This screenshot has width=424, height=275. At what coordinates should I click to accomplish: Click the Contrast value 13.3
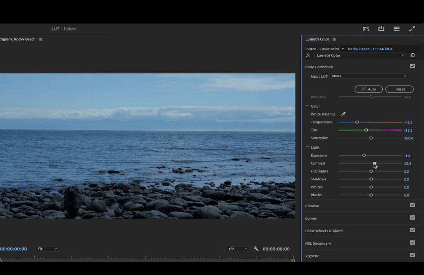(x=407, y=164)
